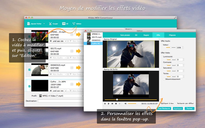Mute the preview with speaker icon

click(x=126, y=104)
